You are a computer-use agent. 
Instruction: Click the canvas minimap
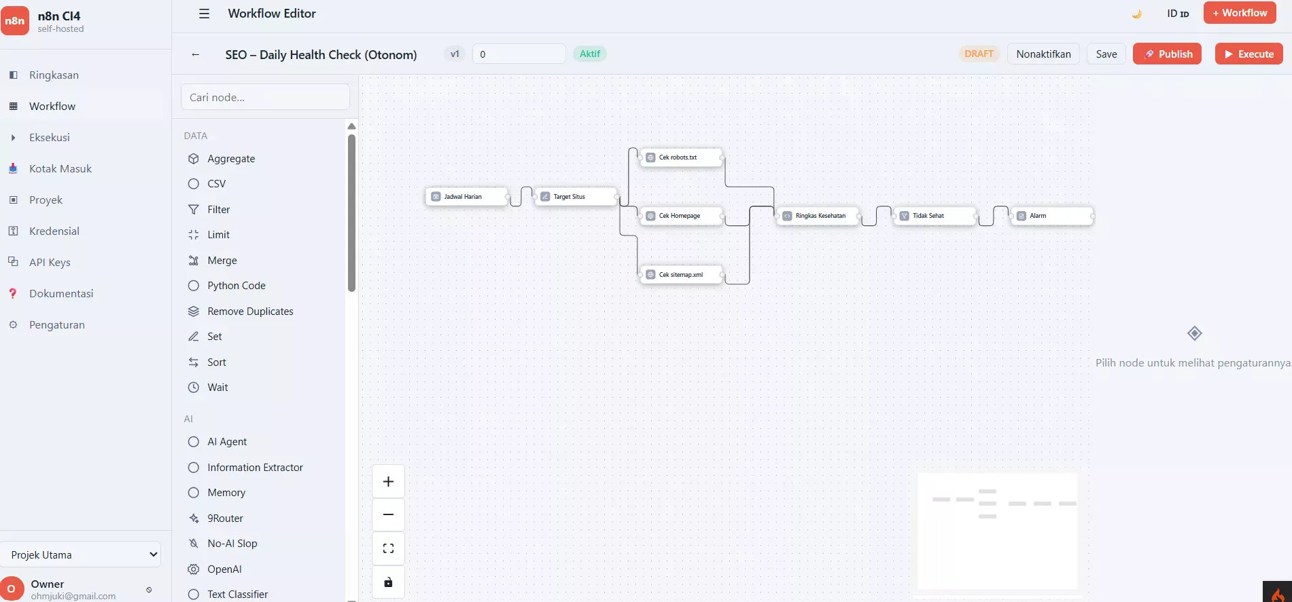click(x=997, y=531)
